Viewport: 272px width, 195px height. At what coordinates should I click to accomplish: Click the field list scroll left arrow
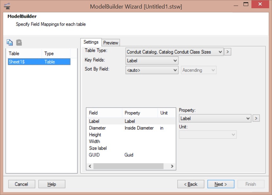90,166
